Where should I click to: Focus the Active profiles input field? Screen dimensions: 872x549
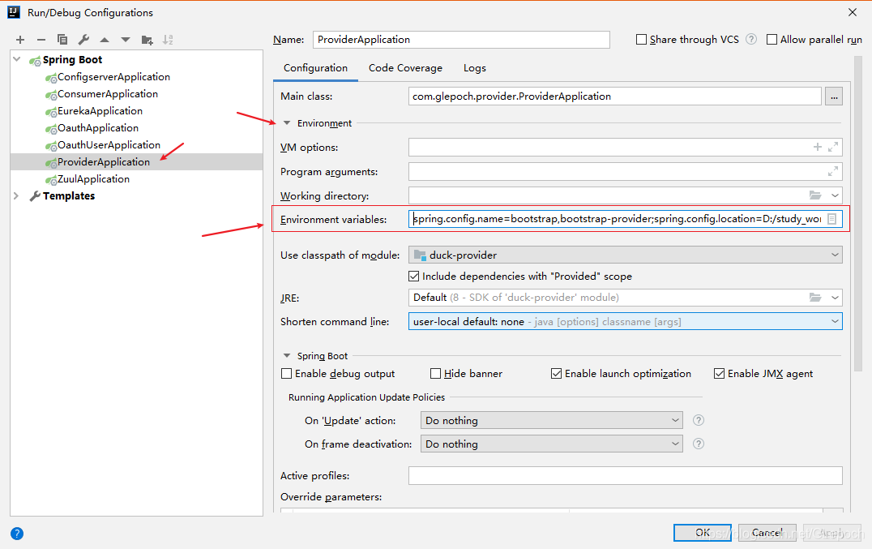coord(625,475)
